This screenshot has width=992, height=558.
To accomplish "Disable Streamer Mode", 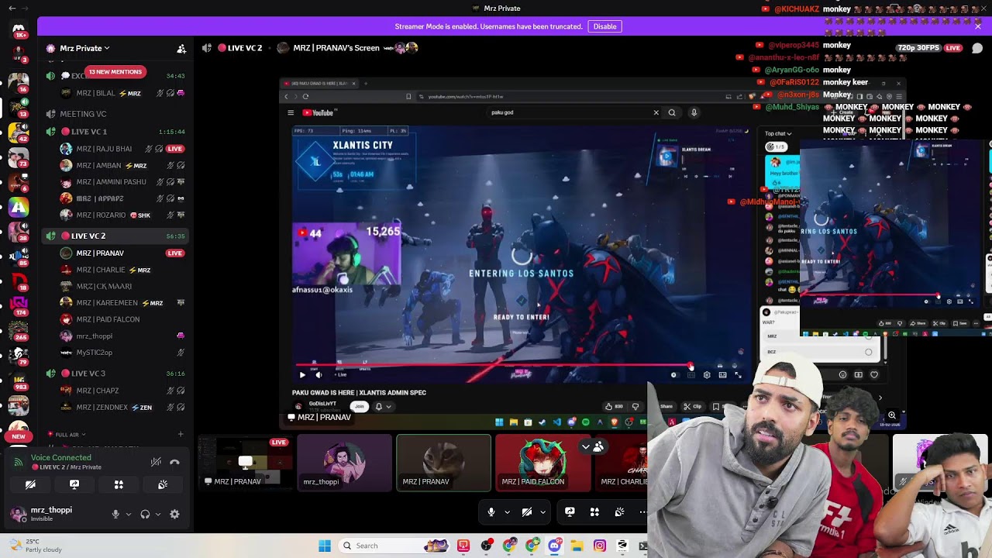I will tap(604, 26).
